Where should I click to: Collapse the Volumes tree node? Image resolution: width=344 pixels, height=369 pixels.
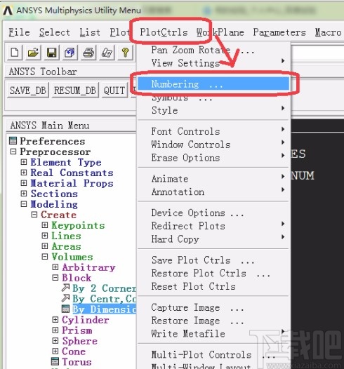pos(45,256)
